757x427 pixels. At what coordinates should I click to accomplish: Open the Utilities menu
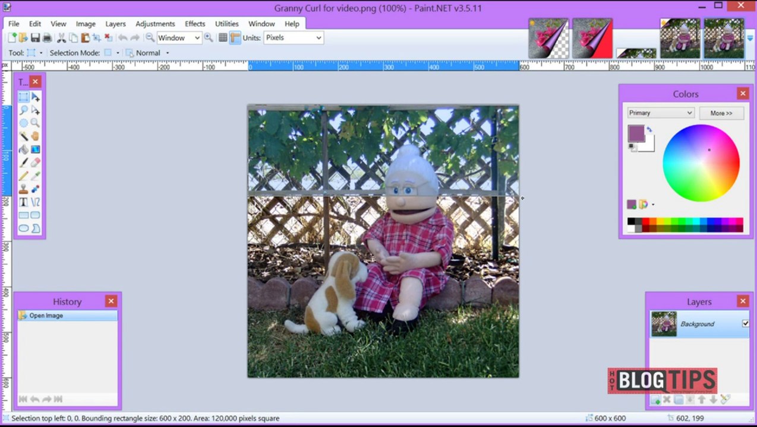point(226,24)
